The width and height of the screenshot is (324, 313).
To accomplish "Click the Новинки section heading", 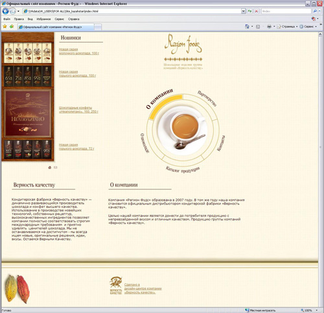I will click(x=71, y=38).
